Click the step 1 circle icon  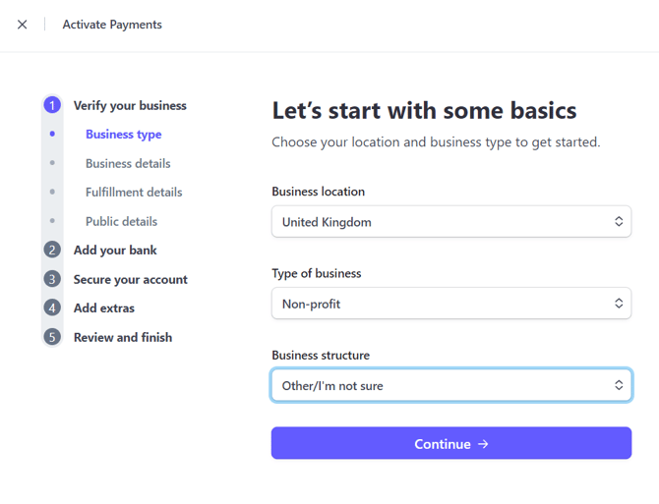coord(52,105)
